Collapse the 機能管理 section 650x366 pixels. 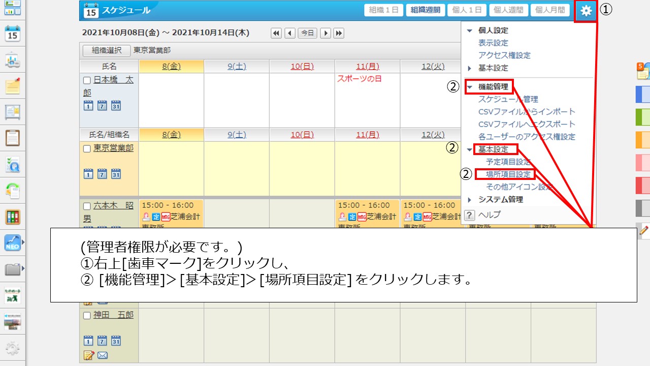pos(469,87)
